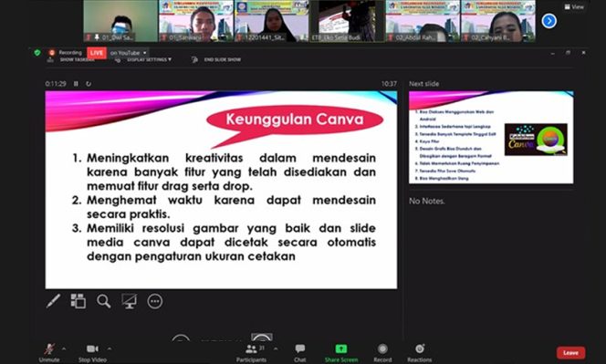Click the elapsed timer 0:11:29
606x364 pixels.
[56, 83]
